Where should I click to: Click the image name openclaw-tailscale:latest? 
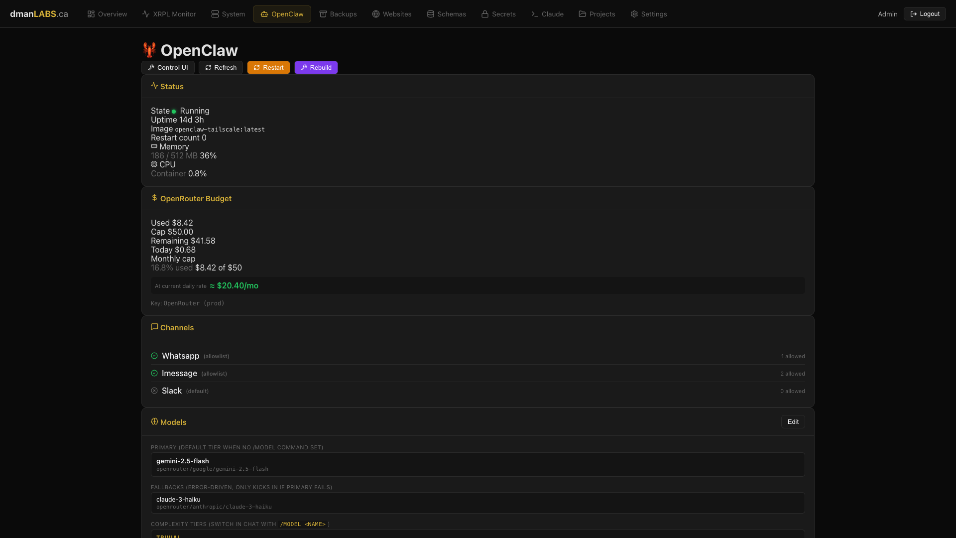[x=220, y=130]
